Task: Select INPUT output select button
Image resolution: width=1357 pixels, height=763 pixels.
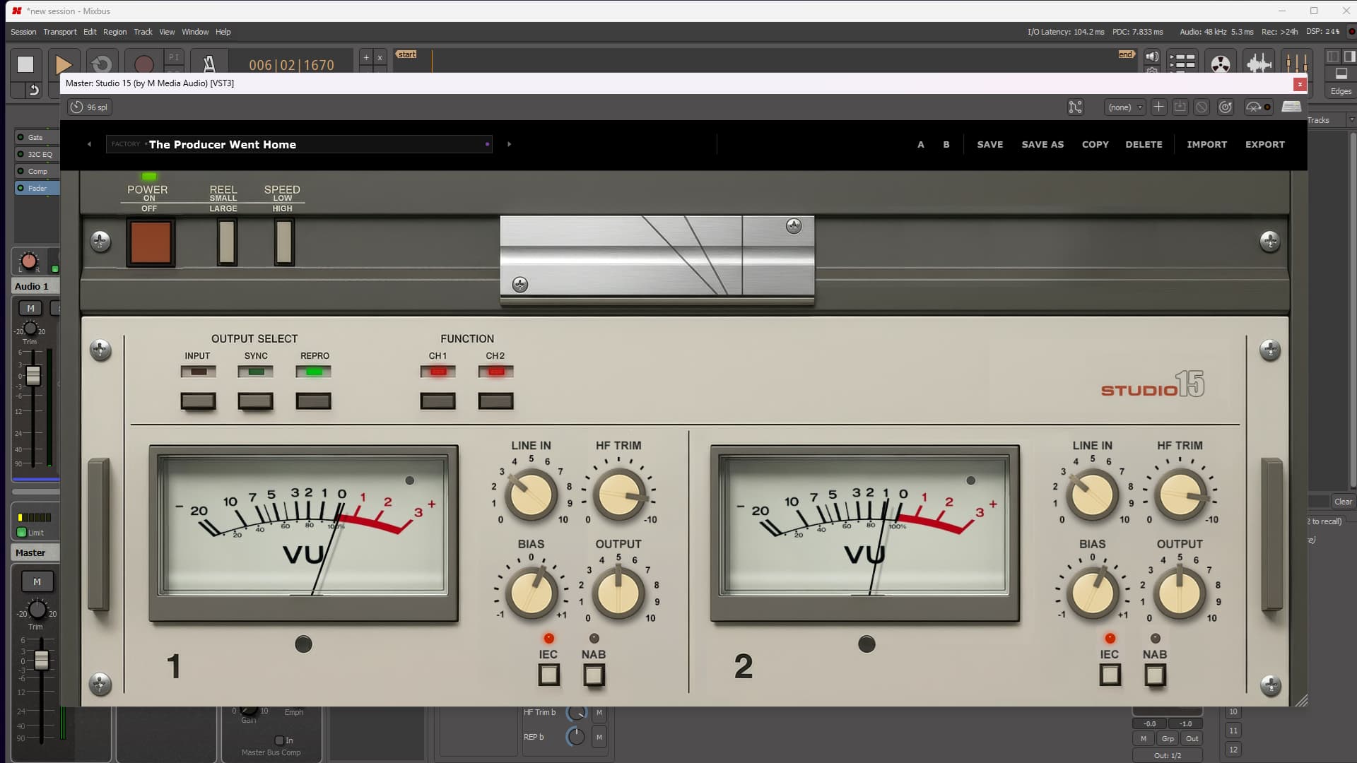Action: 198,401
